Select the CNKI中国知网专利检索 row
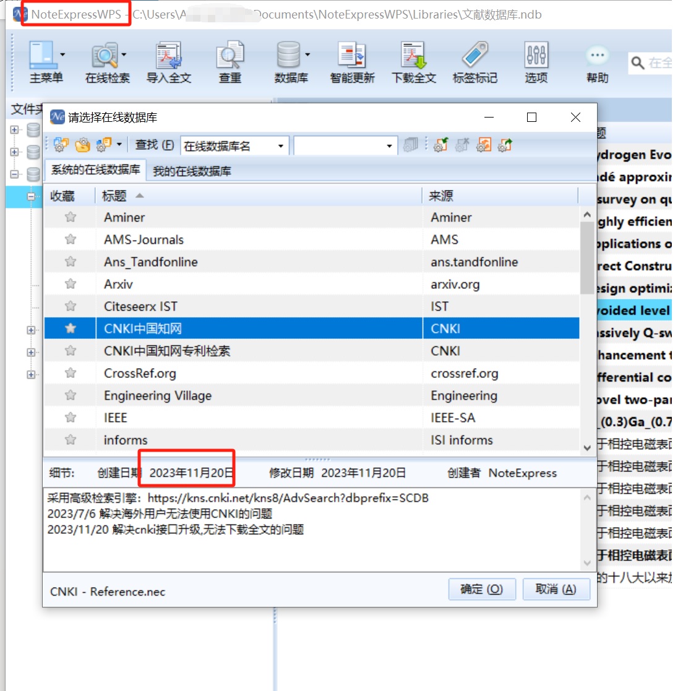The height and width of the screenshot is (691, 696). coord(312,351)
